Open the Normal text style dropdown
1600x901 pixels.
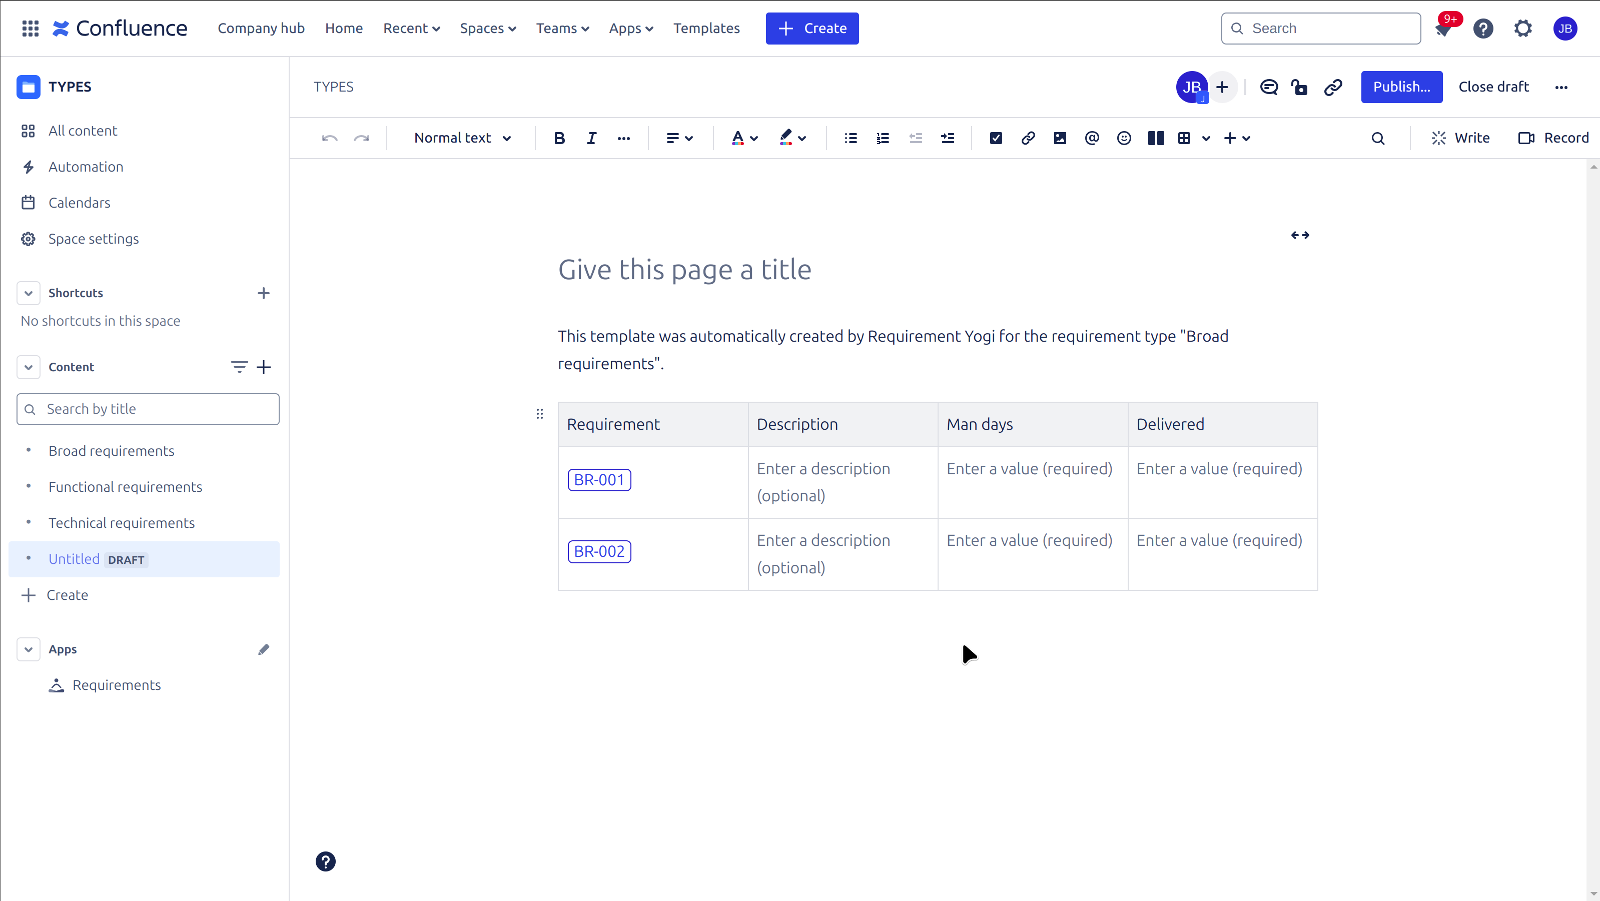pos(462,138)
